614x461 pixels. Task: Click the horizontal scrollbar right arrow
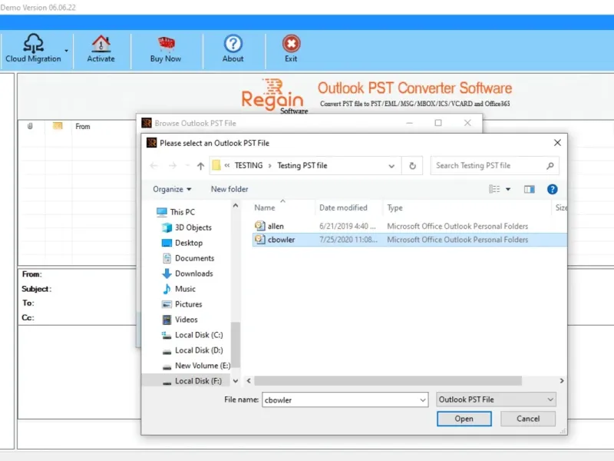click(x=562, y=380)
